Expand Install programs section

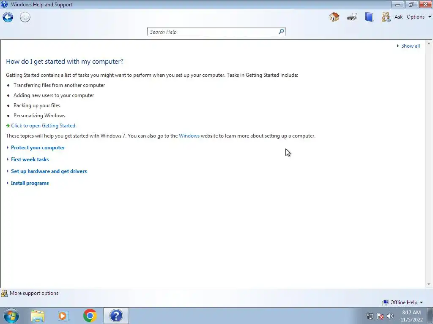coord(30,183)
